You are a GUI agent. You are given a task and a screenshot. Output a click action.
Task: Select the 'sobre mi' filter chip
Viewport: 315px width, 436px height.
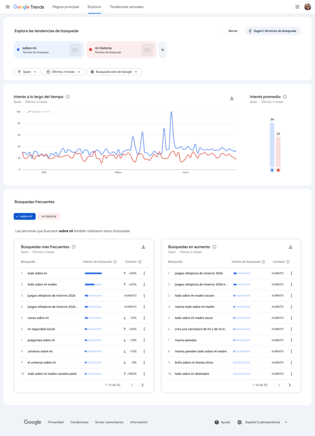tap(25, 216)
